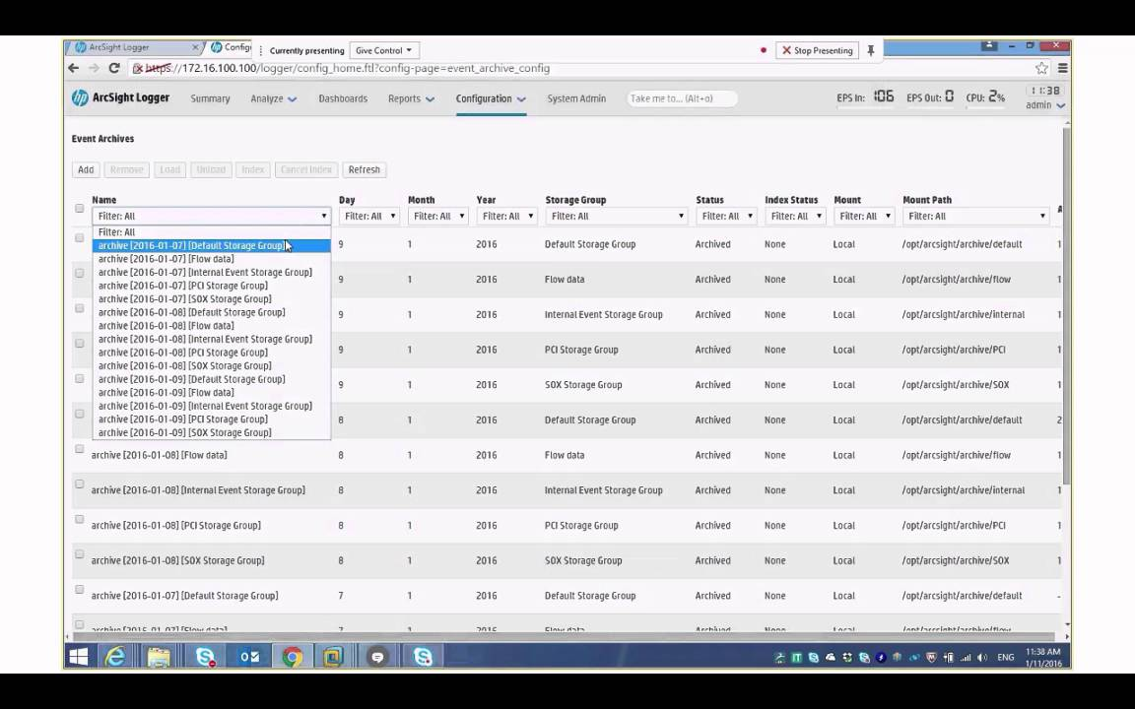
Task: Click the HP ArcSight Logger logo
Action: pos(119,98)
